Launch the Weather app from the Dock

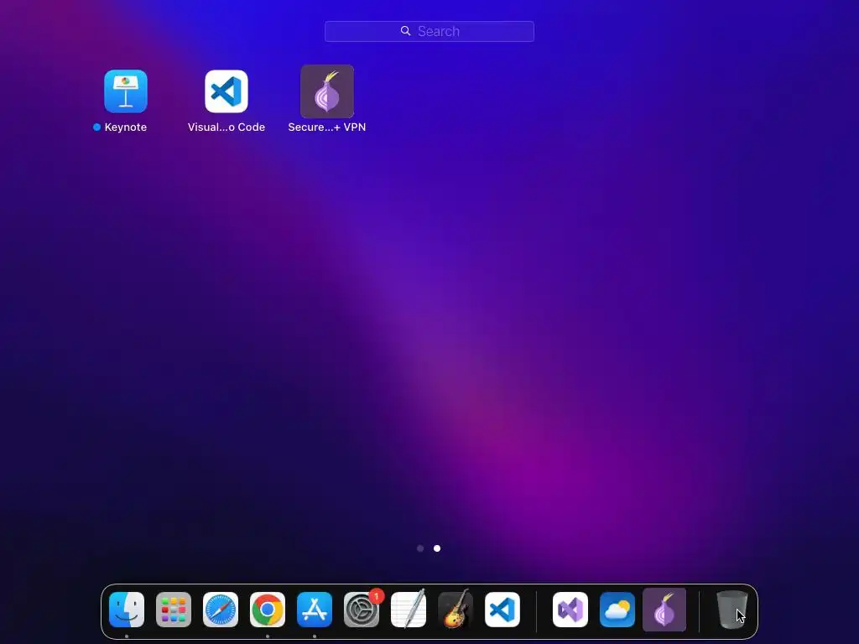[x=617, y=610]
